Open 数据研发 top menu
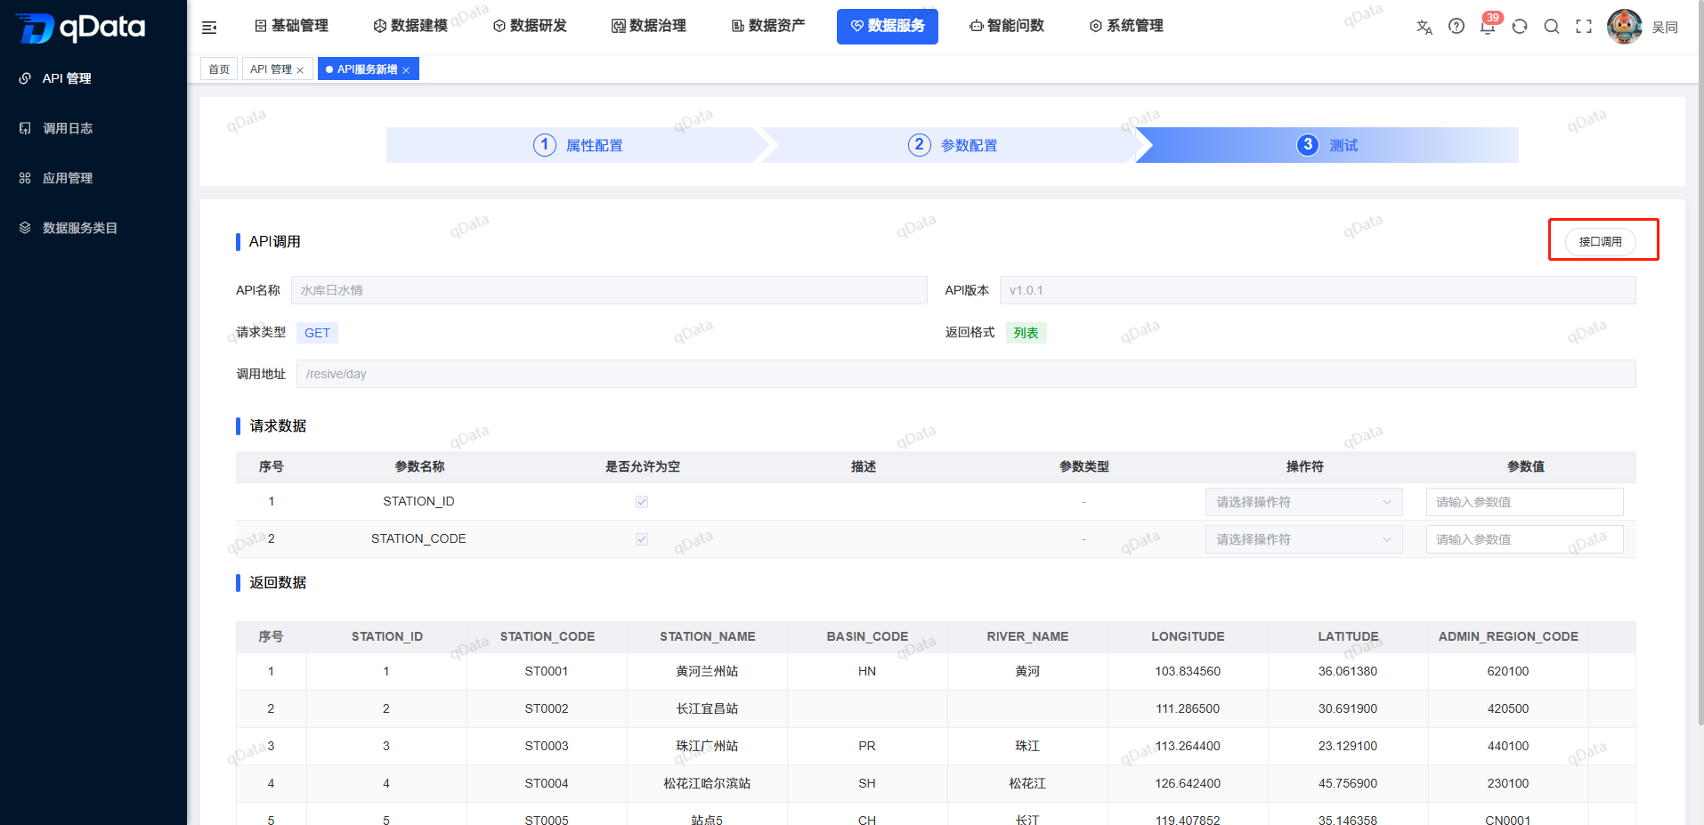 point(530,26)
